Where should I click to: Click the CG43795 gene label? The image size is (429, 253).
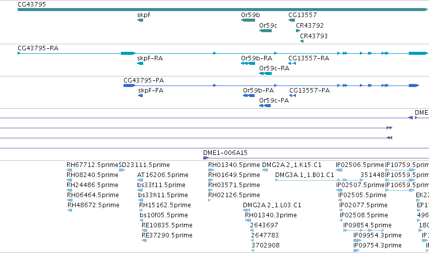coord(32,5)
